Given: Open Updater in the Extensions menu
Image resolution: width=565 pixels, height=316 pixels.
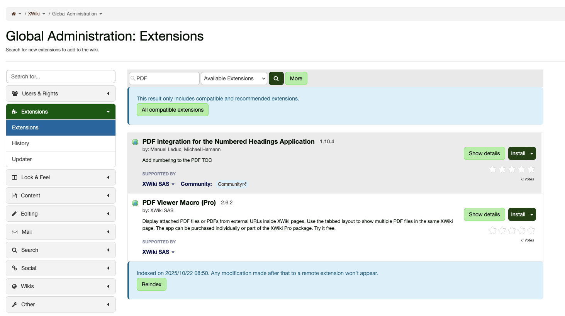Looking at the screenshot, I should [x=22, y=159].
